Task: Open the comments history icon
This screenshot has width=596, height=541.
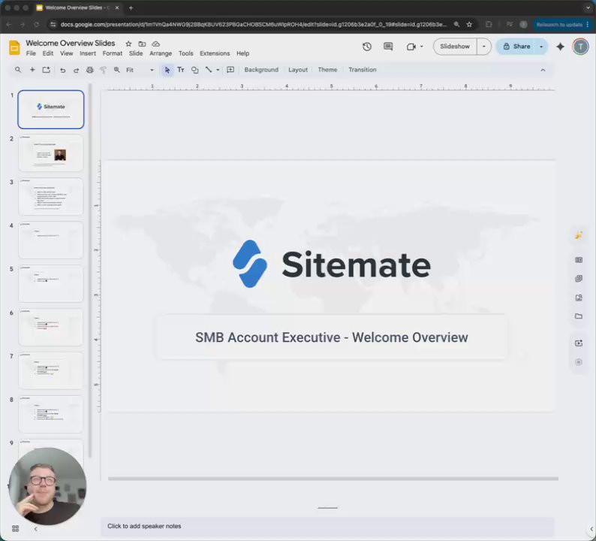Action: point(388,47)
